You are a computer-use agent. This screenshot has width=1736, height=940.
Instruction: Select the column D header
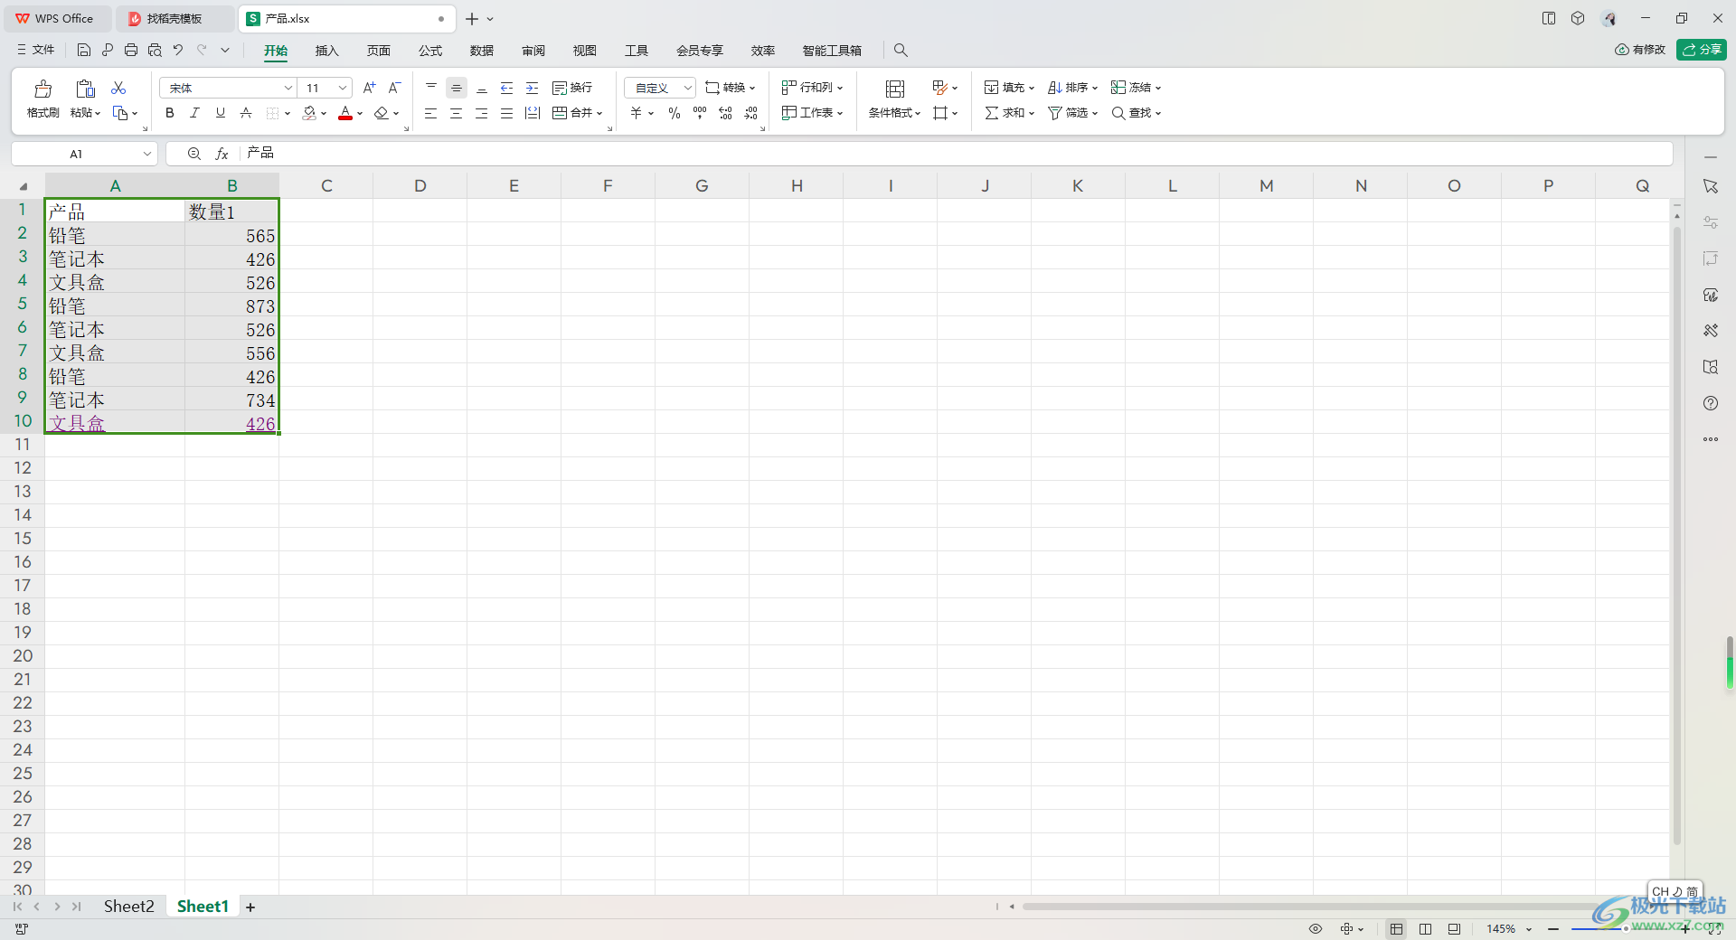pyautogui.click(x=420, y=186)
